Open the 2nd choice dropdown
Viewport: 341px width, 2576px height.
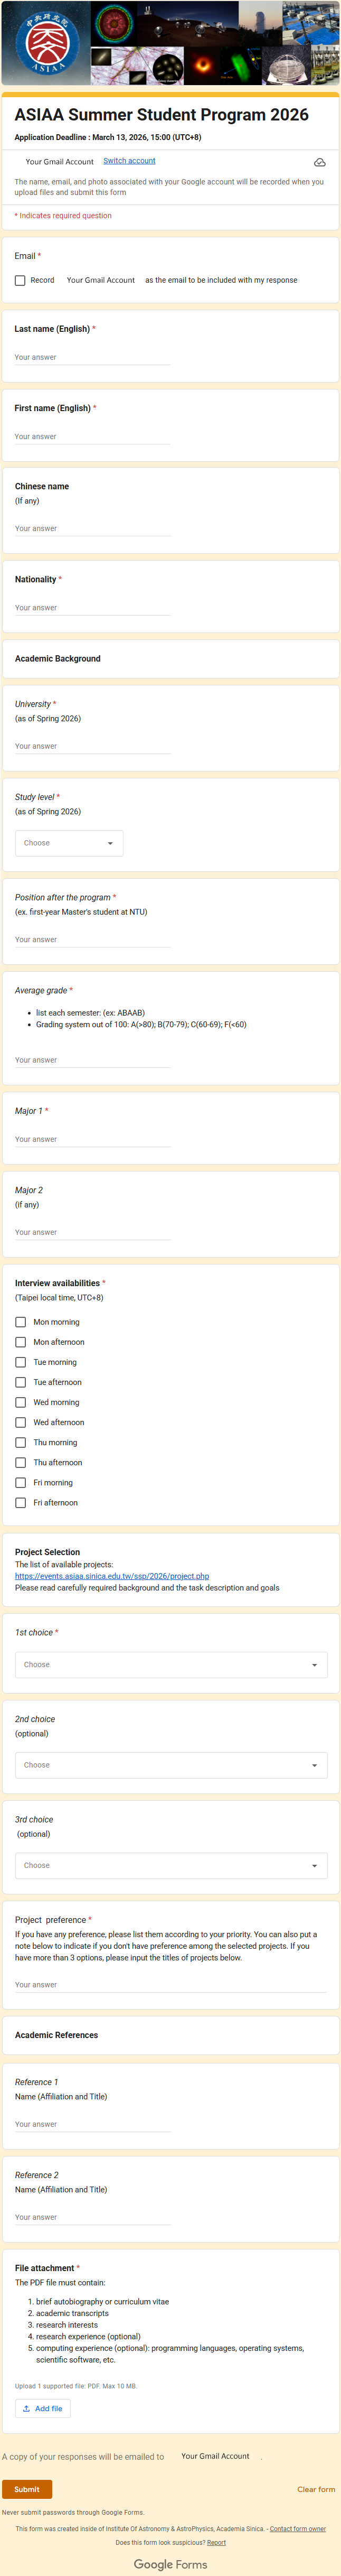pos(170,1765)
